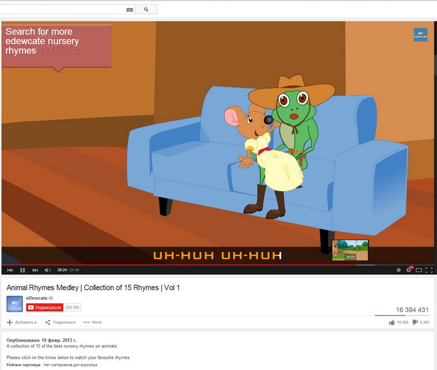437x370 pixels.
Task: Expand the More options menu
Action: click(93, 322)
